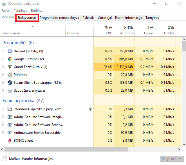Select the Programėlės (6) group heading
The image size is (186, 165).
click(18, 43)
